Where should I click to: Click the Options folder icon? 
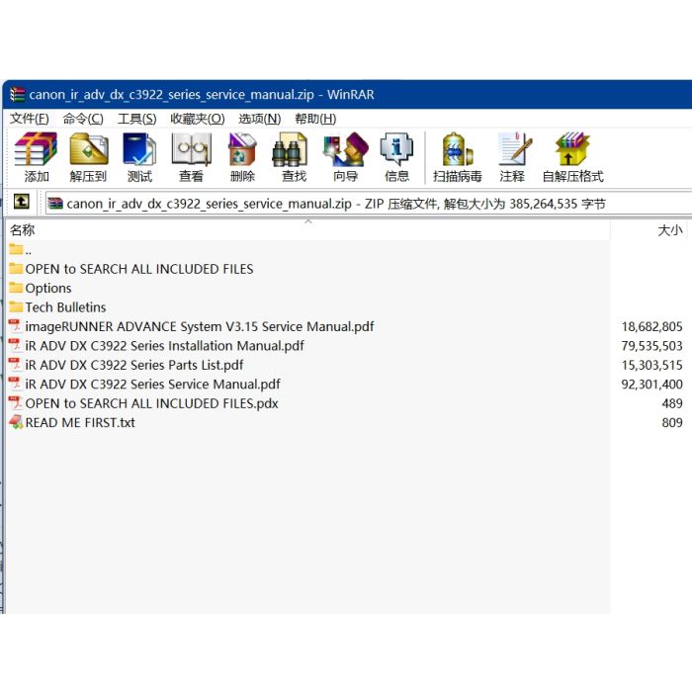click(x=16, y=288)
